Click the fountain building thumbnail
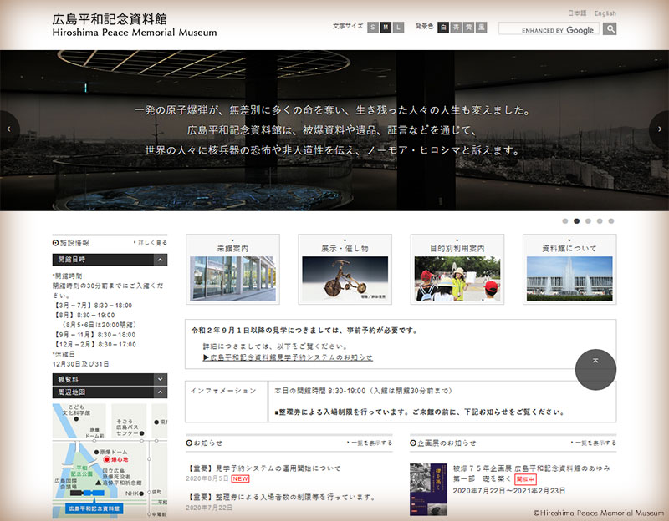The width and height of the screenshot is (669, 521). click(569, 278)
